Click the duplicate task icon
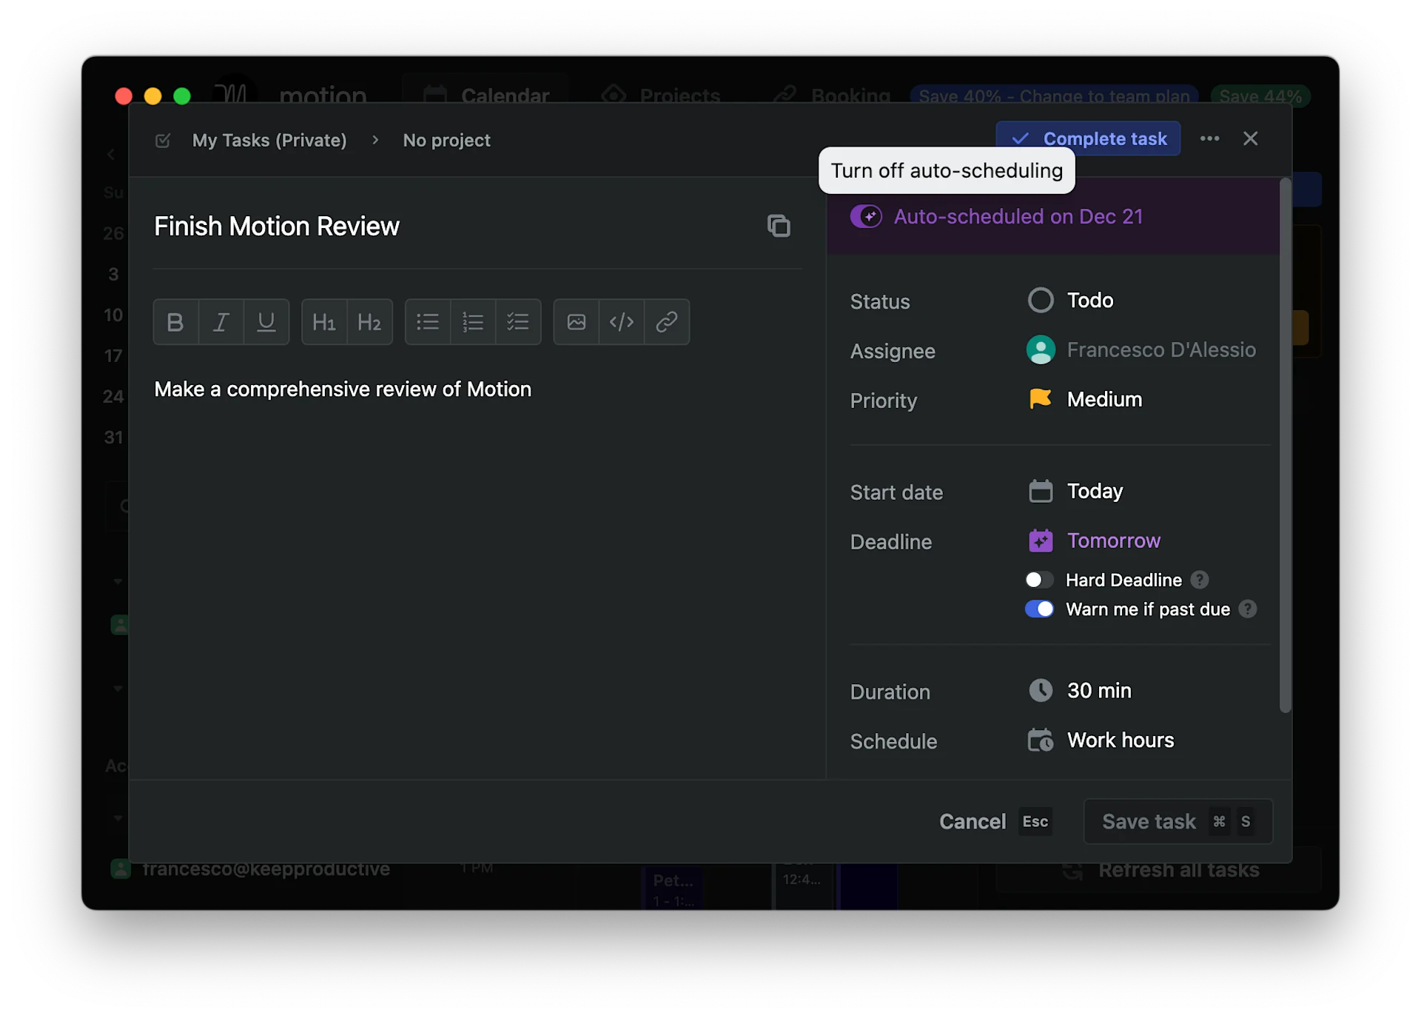Viewport: 1421px width, 1018px height. click(779, 226)
